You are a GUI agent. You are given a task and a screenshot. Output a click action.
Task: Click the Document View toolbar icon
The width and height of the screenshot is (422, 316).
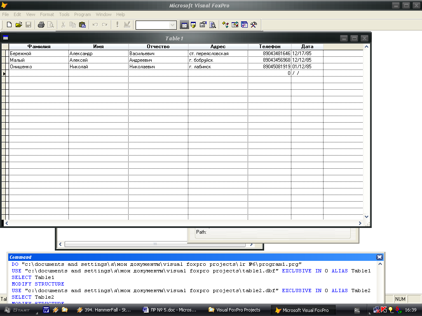[213, 25]
